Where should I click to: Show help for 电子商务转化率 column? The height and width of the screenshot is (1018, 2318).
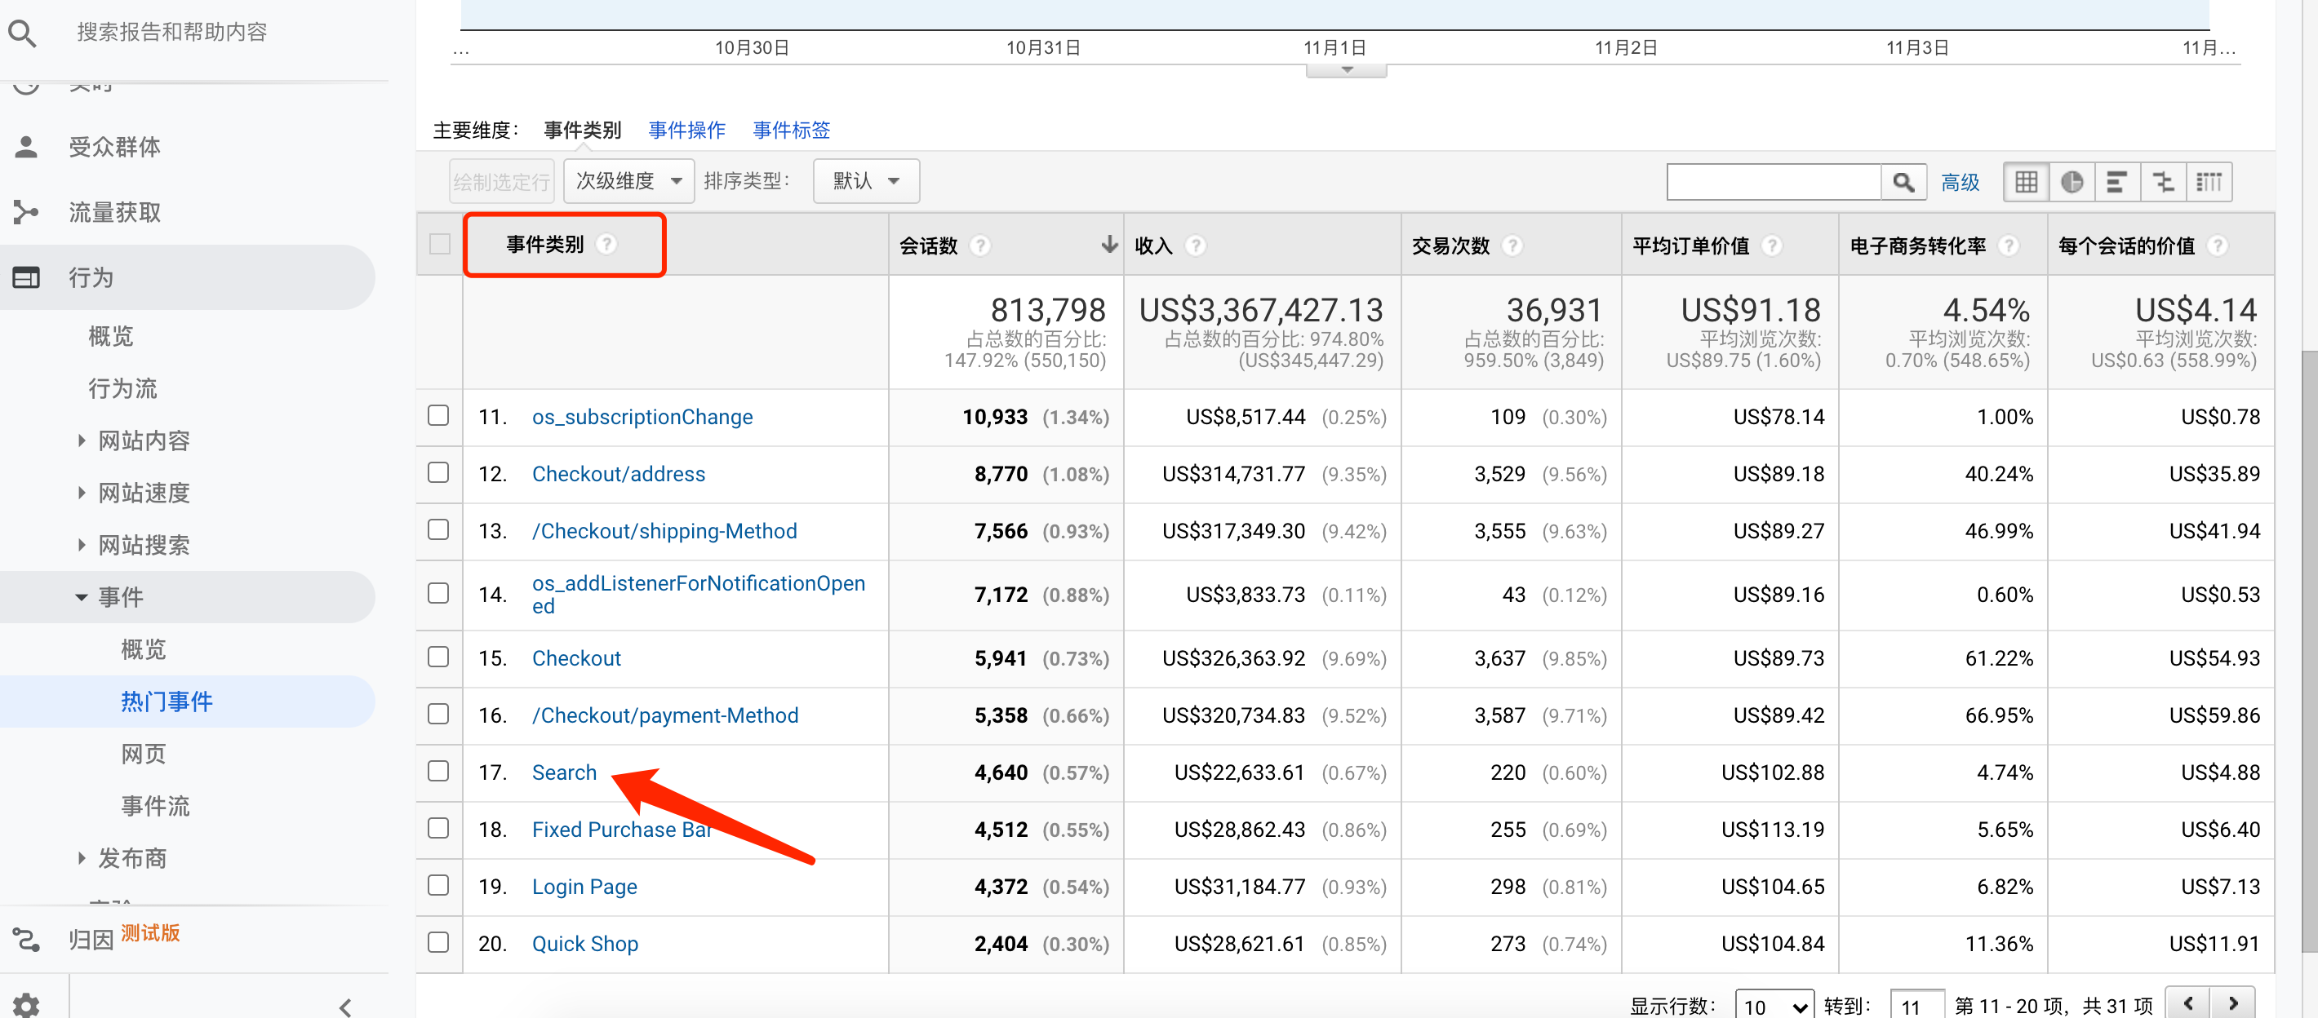(x=2009, y=246)
